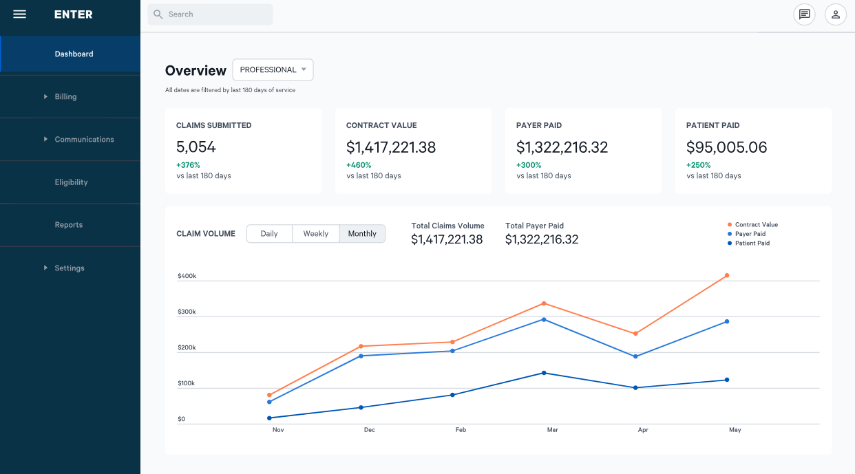Expand the Billing arrow
This screenshot has height=474, width=855.
[46, 96]
